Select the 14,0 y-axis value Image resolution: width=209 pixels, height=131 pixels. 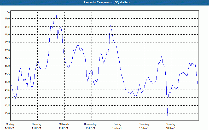click(x=7, y=97)
